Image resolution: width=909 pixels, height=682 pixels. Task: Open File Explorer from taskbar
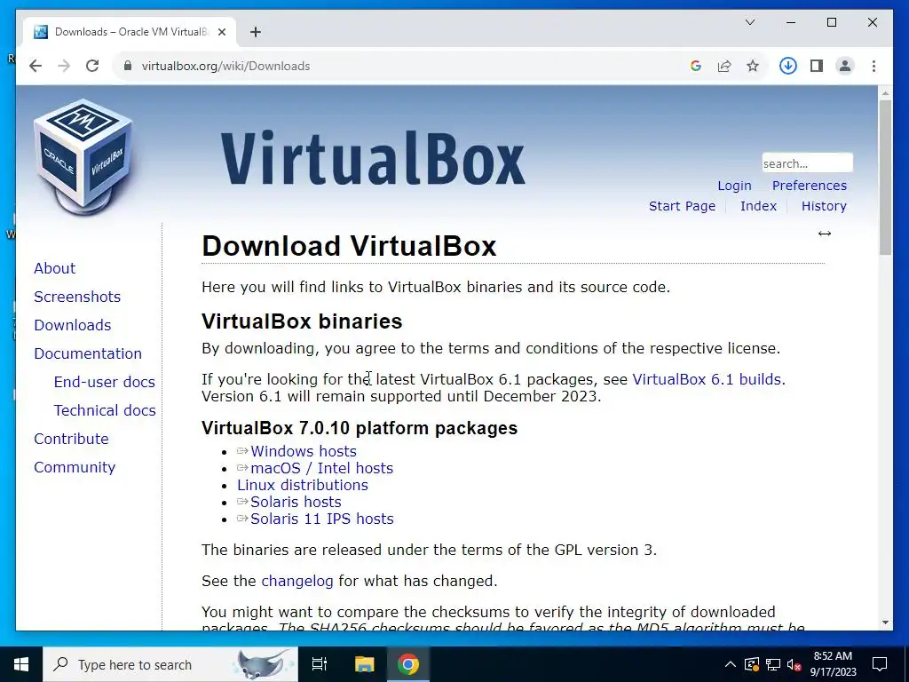click(x=364, y=664)
